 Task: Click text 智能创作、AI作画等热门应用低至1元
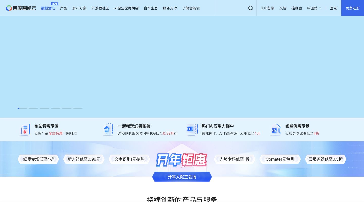pos(231,133)
